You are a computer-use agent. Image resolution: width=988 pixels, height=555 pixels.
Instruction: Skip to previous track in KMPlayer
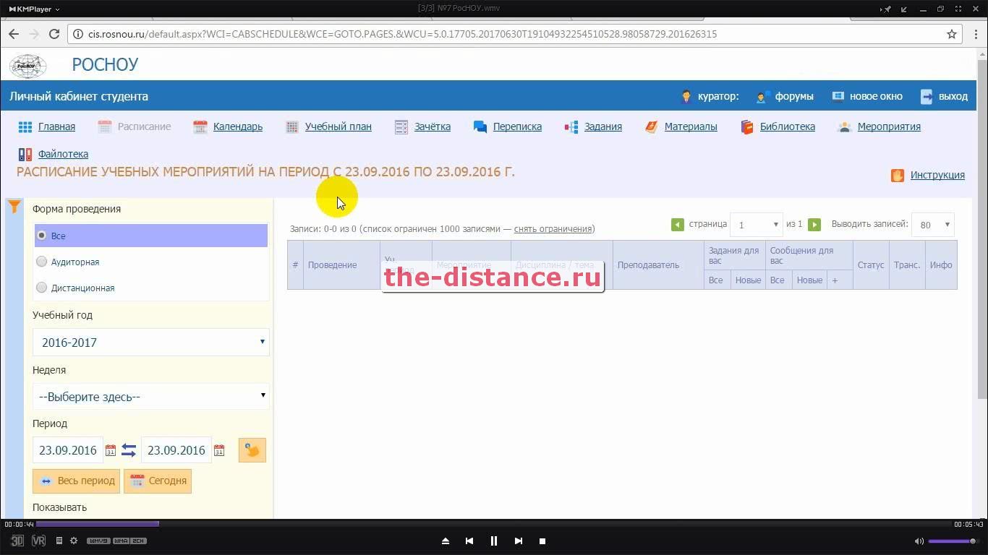pyautogui.click(x=469, y=541)
